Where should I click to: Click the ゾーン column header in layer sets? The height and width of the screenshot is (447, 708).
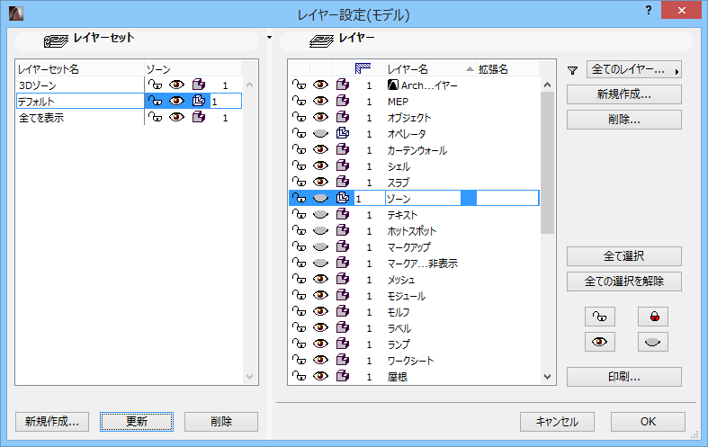click(193, 68)
